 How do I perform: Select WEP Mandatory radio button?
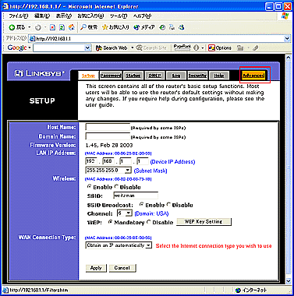110,222
